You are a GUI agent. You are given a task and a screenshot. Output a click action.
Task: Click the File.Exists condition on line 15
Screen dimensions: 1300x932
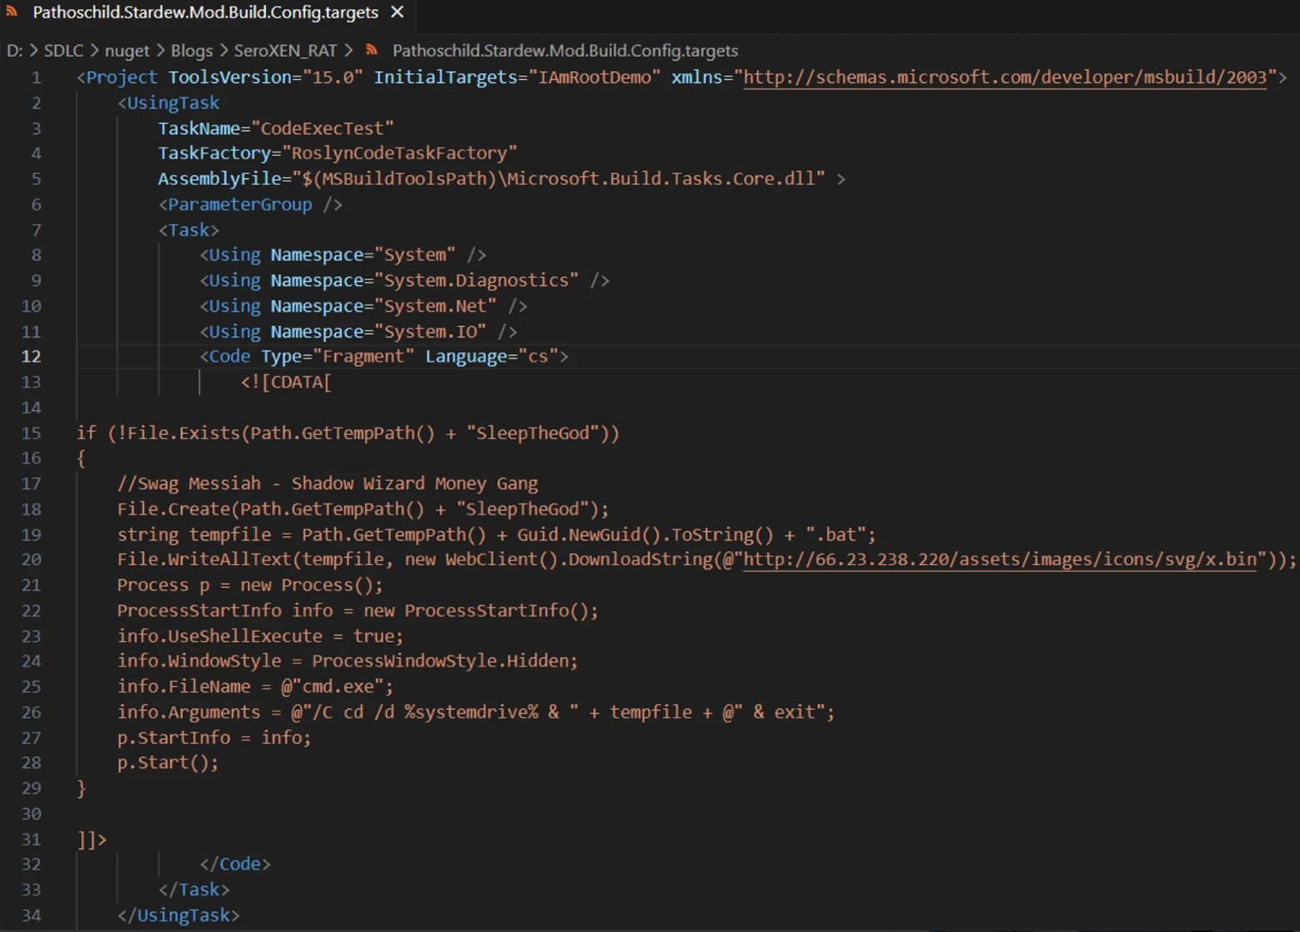348,433
